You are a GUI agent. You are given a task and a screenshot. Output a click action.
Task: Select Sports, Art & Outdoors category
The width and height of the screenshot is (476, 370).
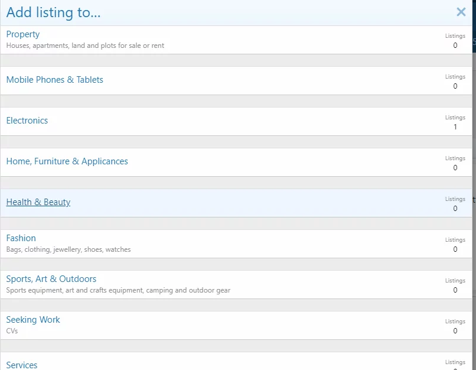point(51,279)
